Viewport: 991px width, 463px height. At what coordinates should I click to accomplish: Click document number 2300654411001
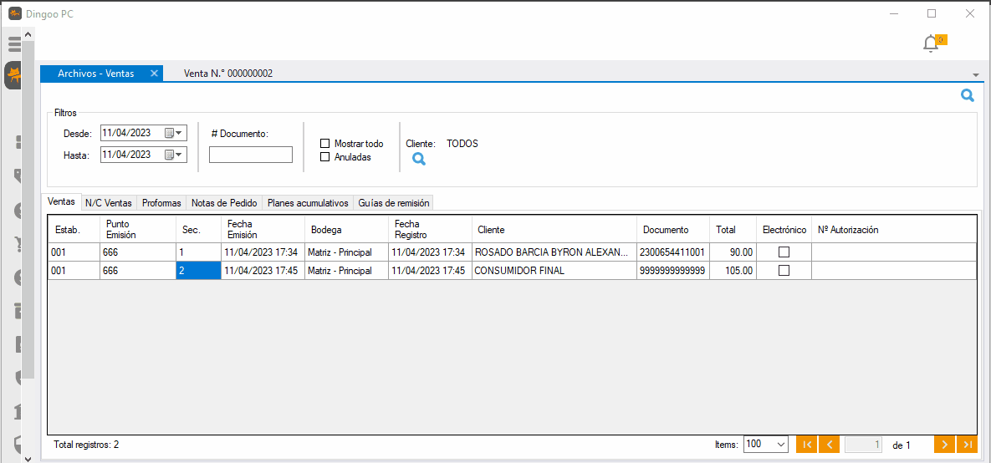click(x=673, y=252)
